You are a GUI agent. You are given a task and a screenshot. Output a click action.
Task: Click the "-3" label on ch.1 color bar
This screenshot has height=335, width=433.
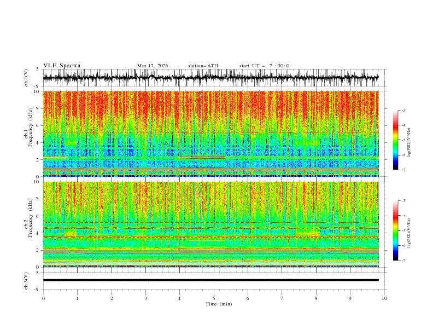(403, 110)
